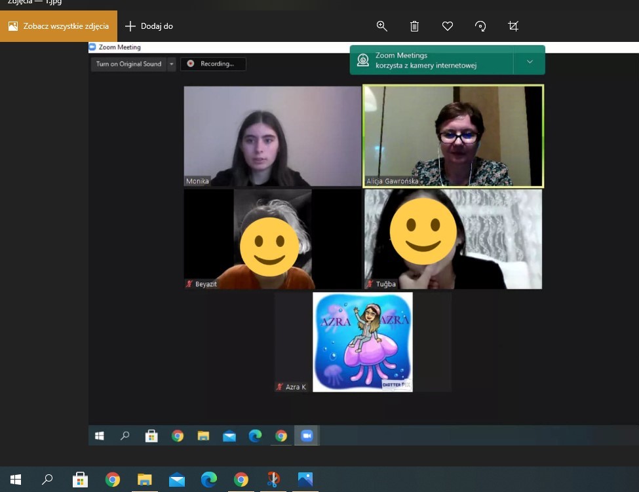Open Microsoft Edge from the bottom taskbar
The image size is (639, 492).
tap(208, 480)
